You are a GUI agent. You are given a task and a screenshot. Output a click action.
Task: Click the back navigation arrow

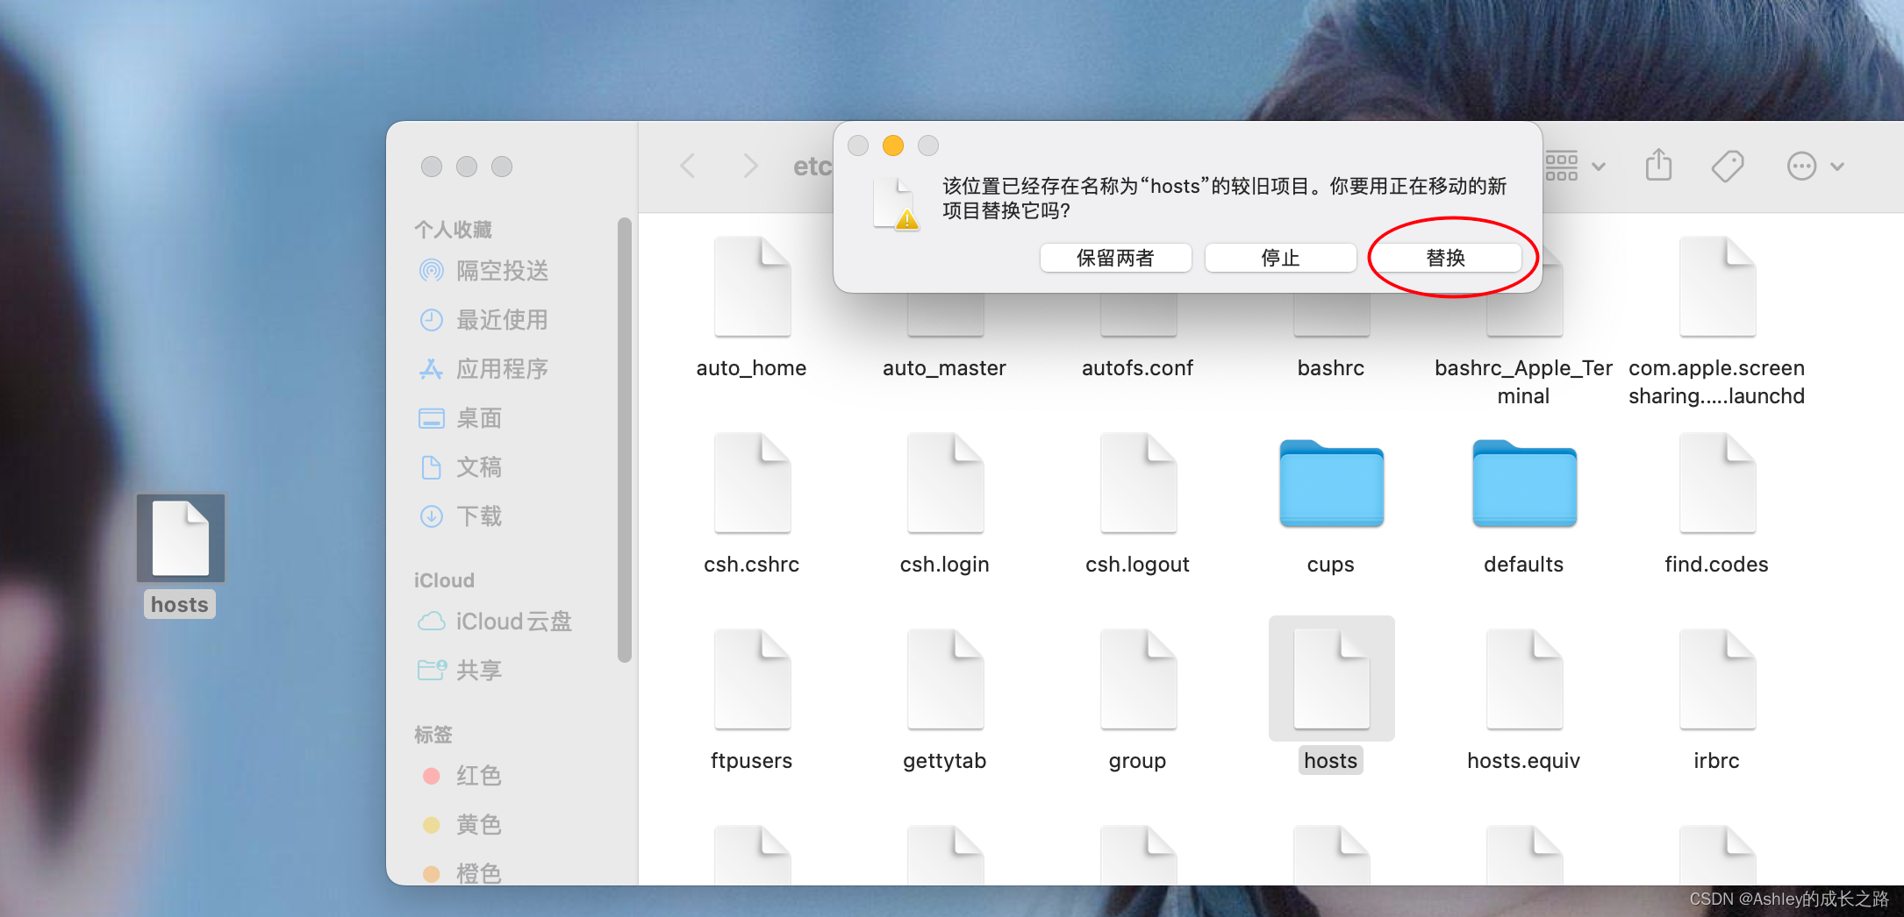pyautogui.click(x=688, y=166)
